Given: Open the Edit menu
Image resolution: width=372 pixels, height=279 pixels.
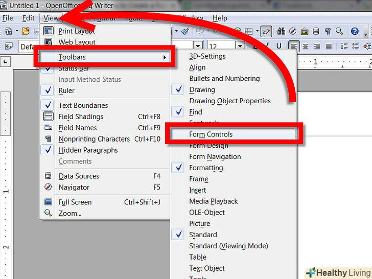Looking at the screenshot, I should click(28, 18).
